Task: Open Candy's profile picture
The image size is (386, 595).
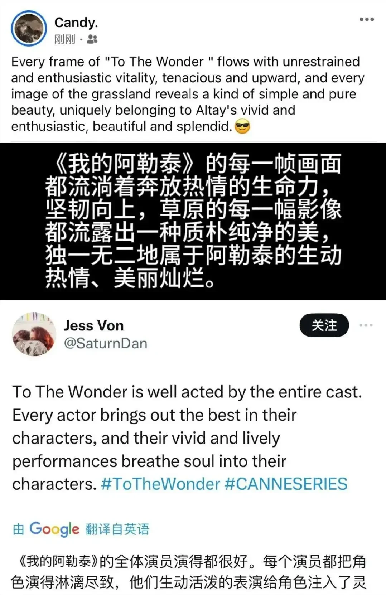Action: [29, 28]
